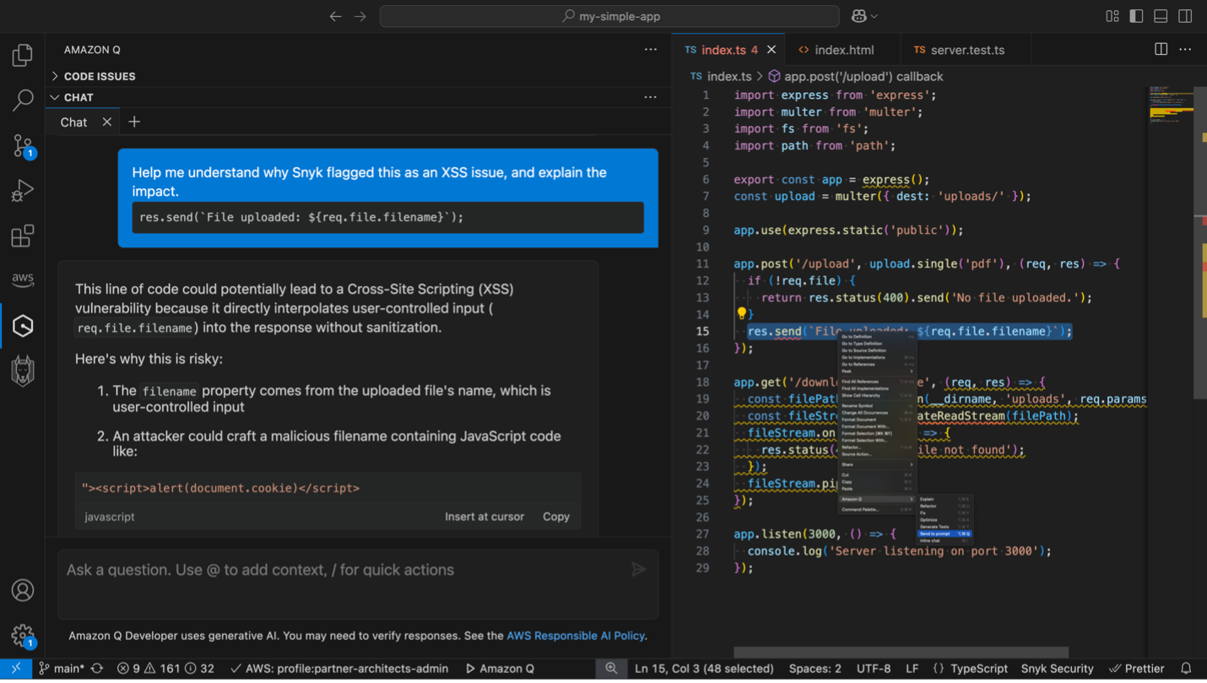The height and width of the screenshot is (683, 1207).
Task: Open Source Control view showing one pending change
Action: click(22, 145)
